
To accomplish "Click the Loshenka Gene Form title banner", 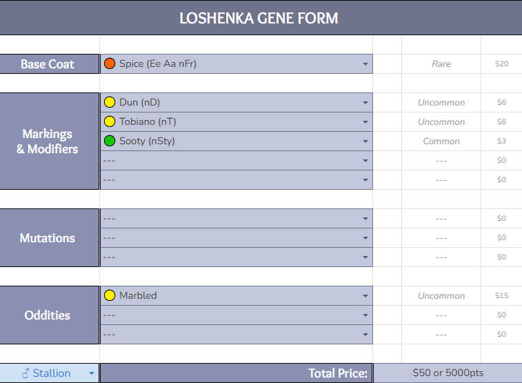I will [x=259, y=18].
